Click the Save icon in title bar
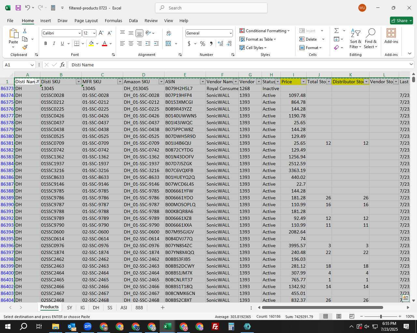This screenshot has height=333, width=417. click(18, 8)
